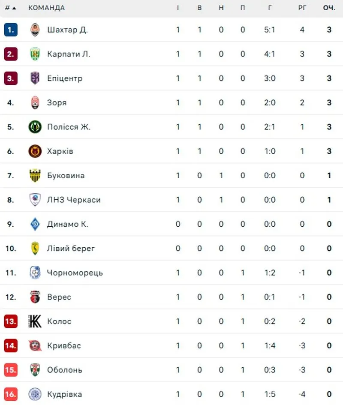Screen dimensions: 343x405
Task: Select the Динамо К. blue diamond logo
Action: coord(35,224)
